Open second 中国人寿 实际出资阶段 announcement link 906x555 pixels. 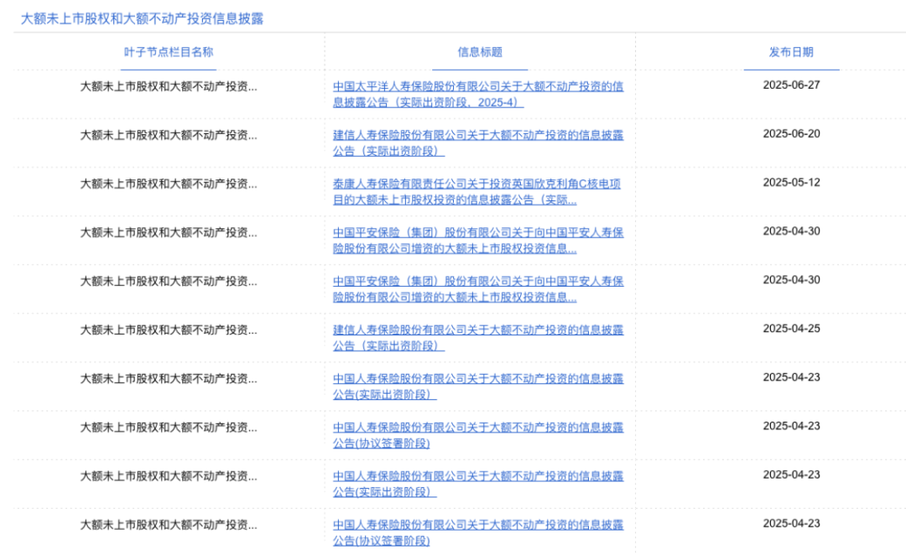477,475
